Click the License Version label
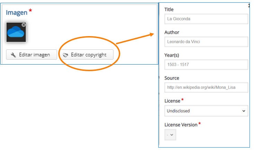 coord(181,125)
